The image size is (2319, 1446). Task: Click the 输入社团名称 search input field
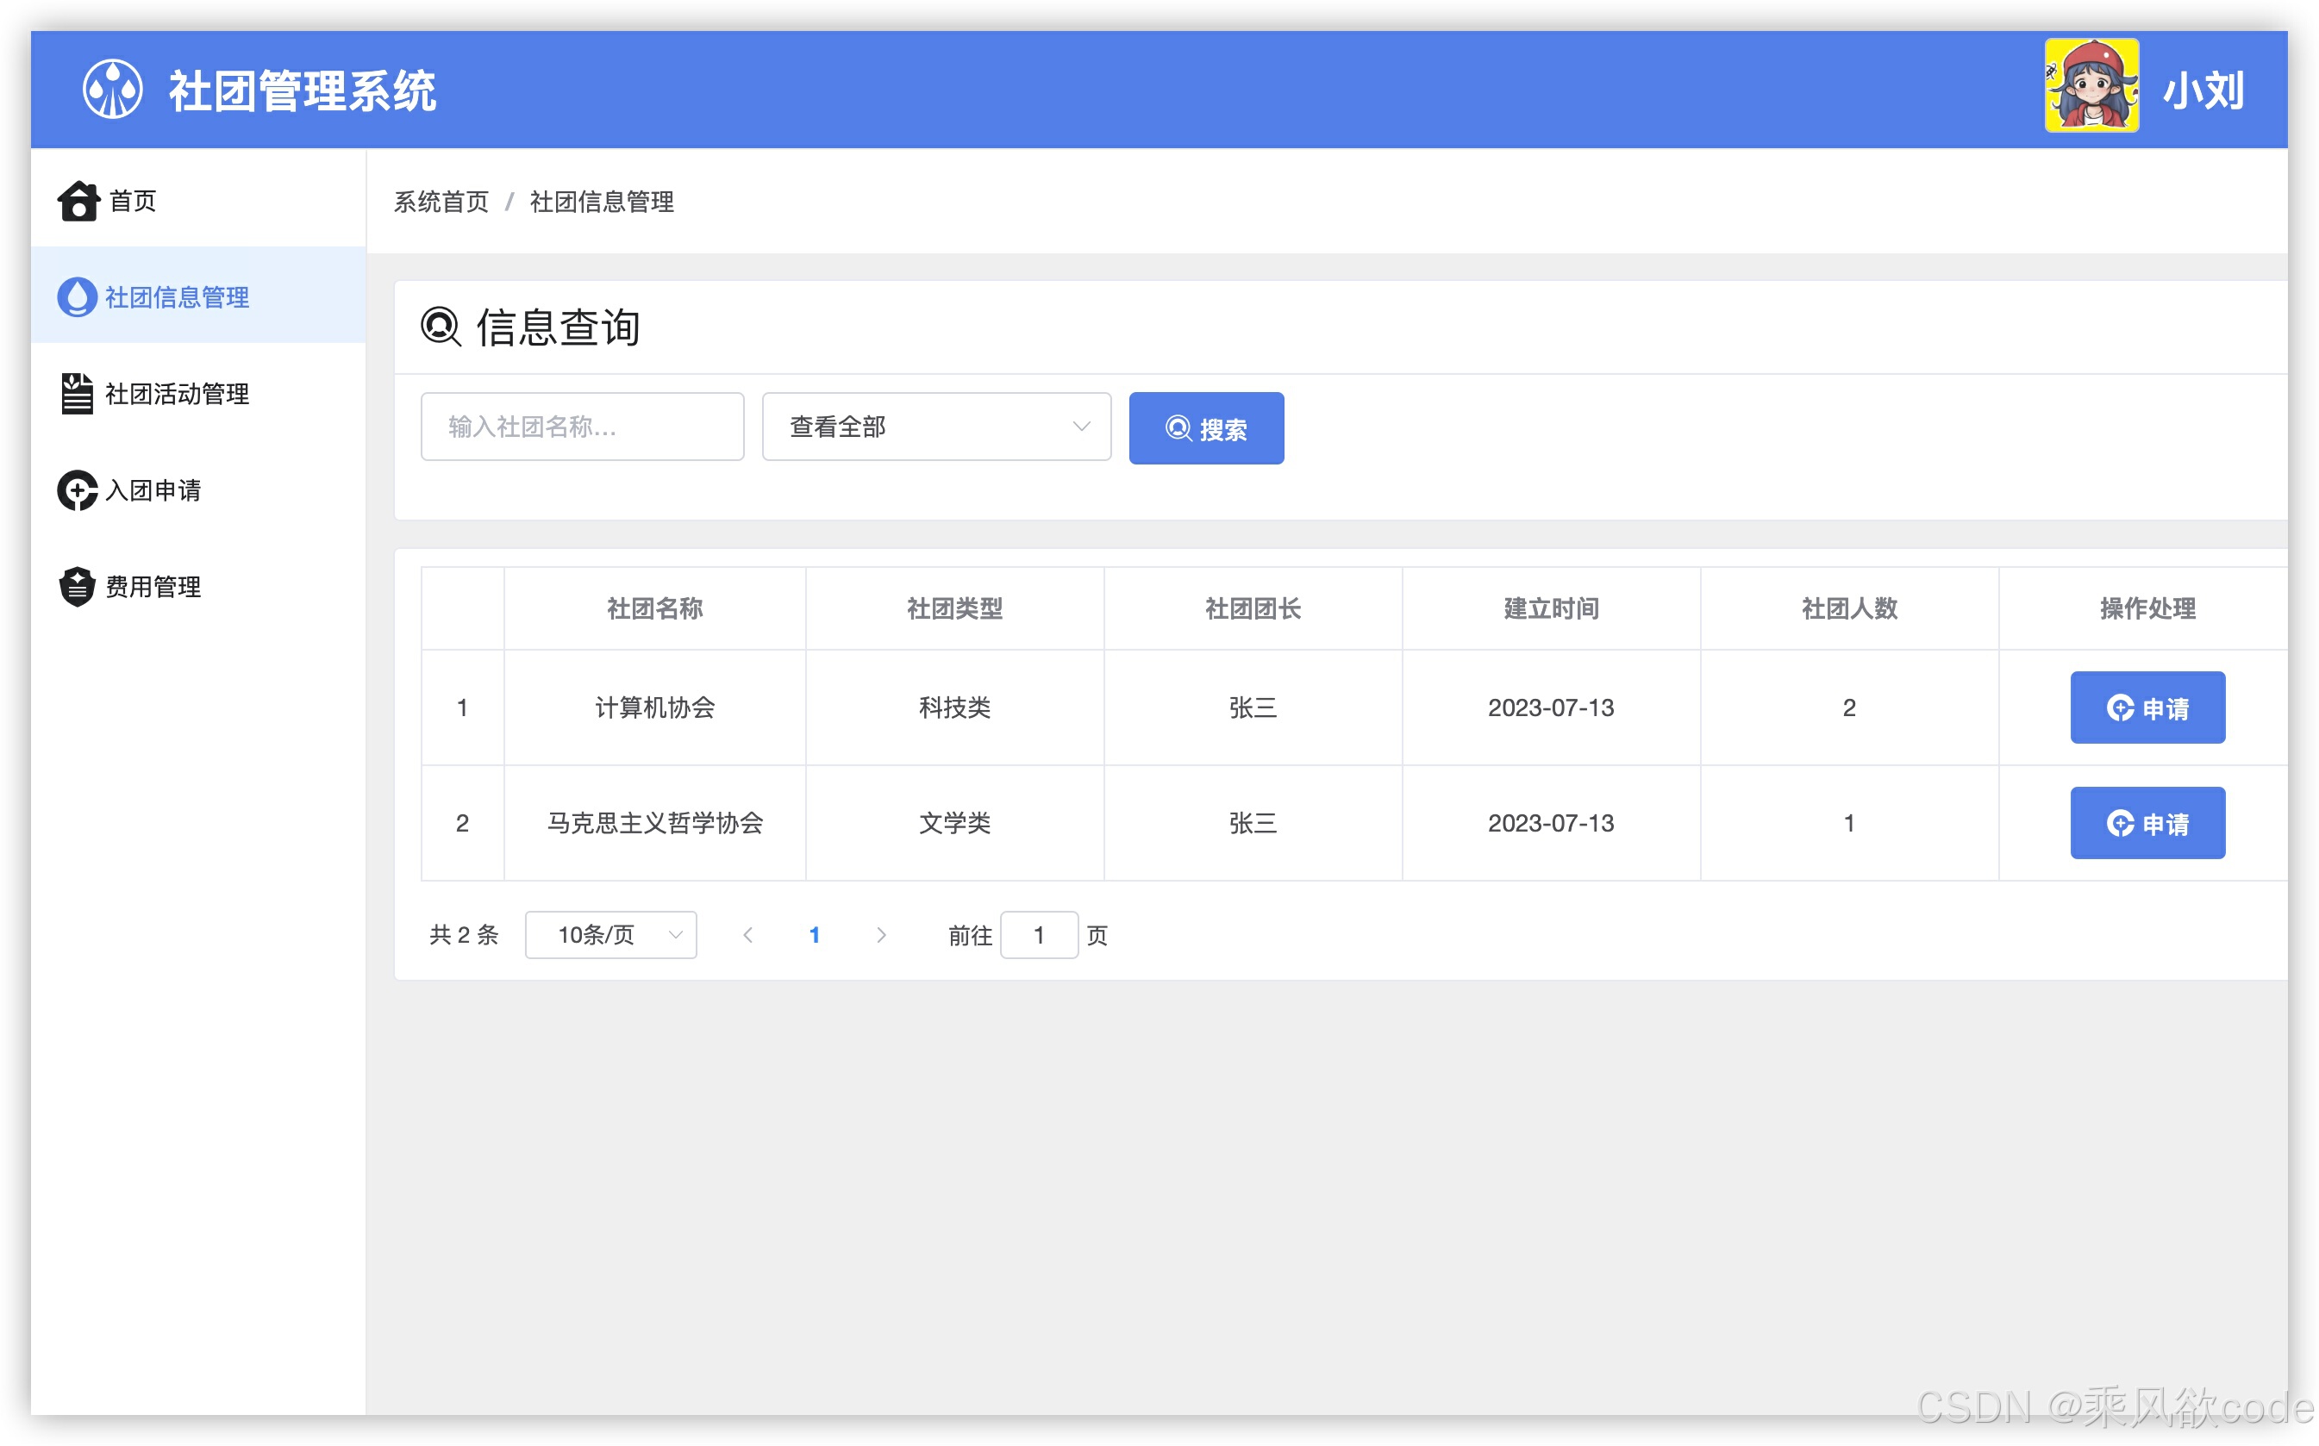click(582, 427)
